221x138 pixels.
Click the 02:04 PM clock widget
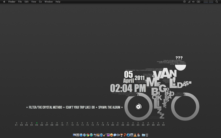(128, 88)
